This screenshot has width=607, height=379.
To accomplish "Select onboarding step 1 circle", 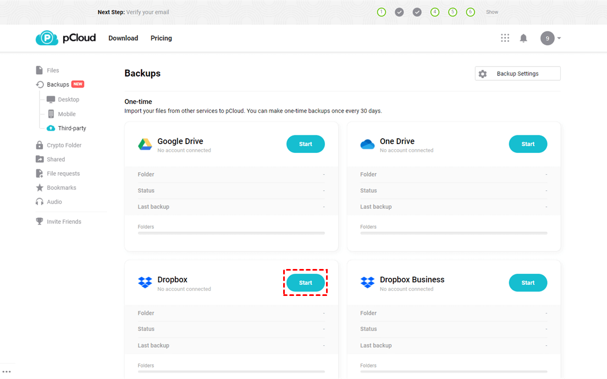I will pyautogui.click(x=382, y=12).
